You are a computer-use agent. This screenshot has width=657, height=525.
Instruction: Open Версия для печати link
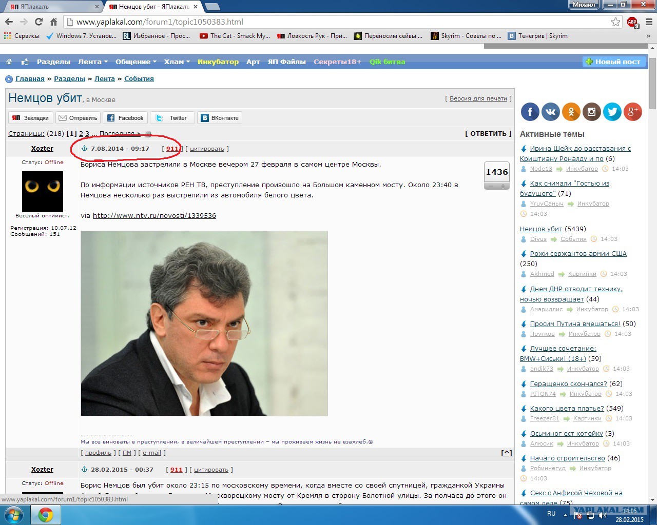coord(478,98)
